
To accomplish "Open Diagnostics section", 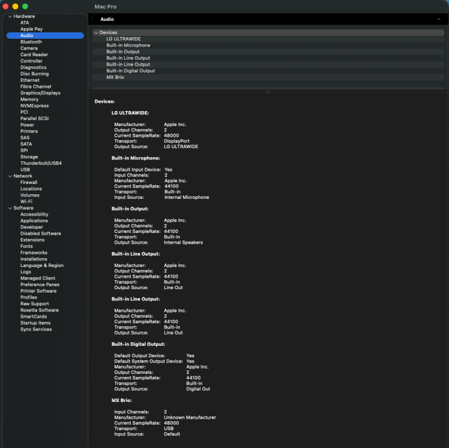I will pos(33,67).
